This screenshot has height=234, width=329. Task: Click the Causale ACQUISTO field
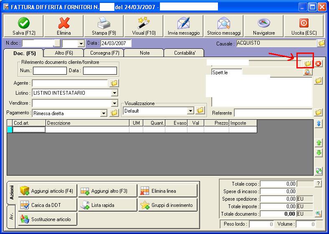point(276,43)
